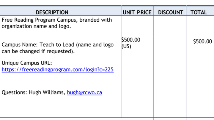
Task: Click the name 'Hugh Williams'
Action: (x=47, y=92)
